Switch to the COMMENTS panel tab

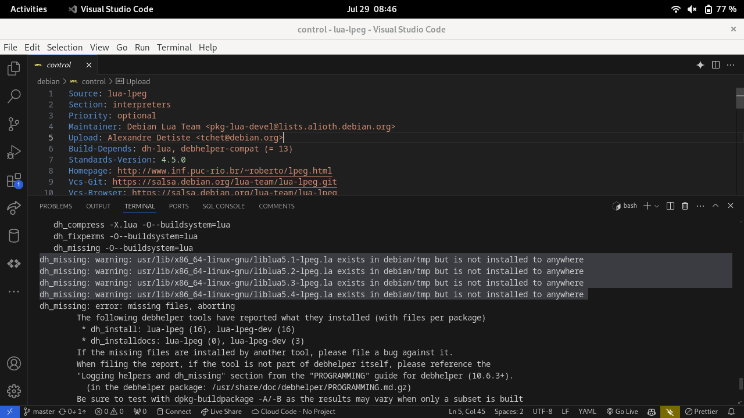[277, 206]
